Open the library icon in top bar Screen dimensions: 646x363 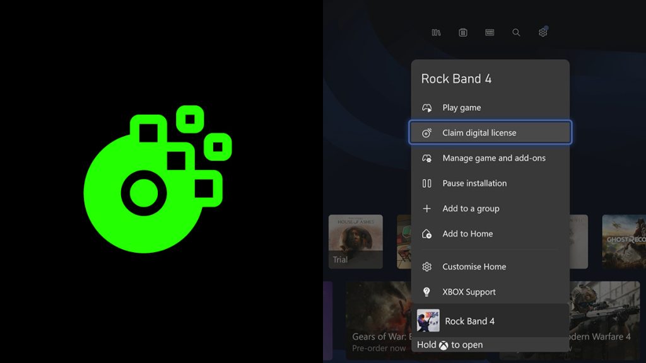pyautogui.click(x=436, y=33)
